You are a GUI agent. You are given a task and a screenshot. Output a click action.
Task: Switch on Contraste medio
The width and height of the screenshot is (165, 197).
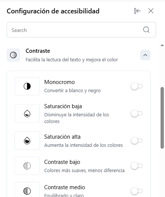click(137, 191)
